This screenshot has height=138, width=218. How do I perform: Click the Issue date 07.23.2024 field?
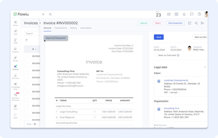point(159,49)
